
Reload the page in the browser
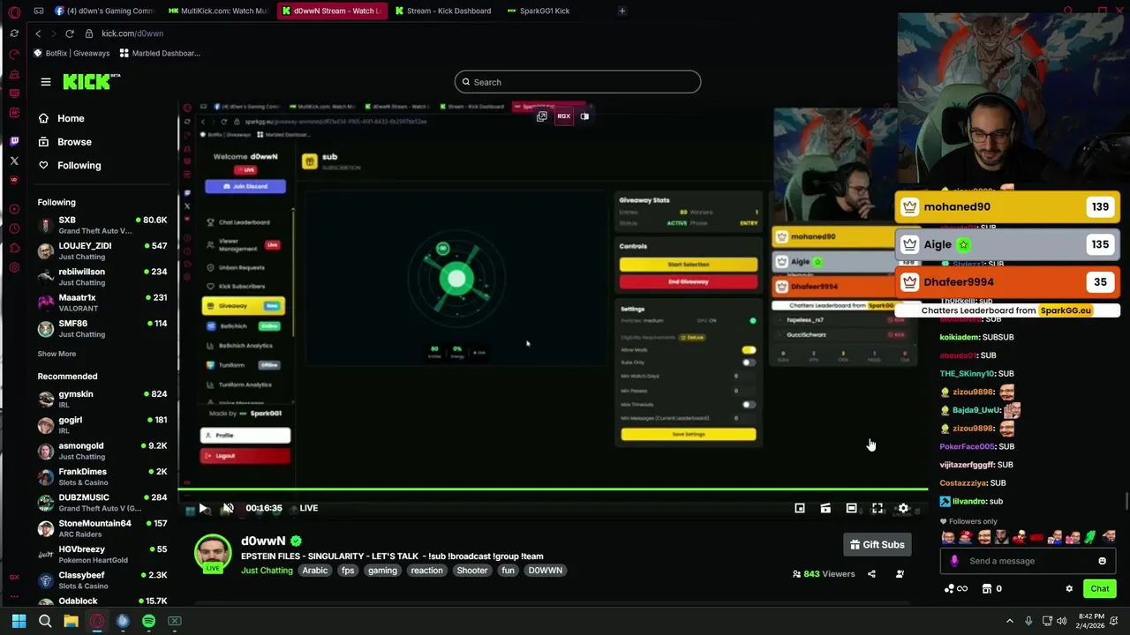coord(70,34)
